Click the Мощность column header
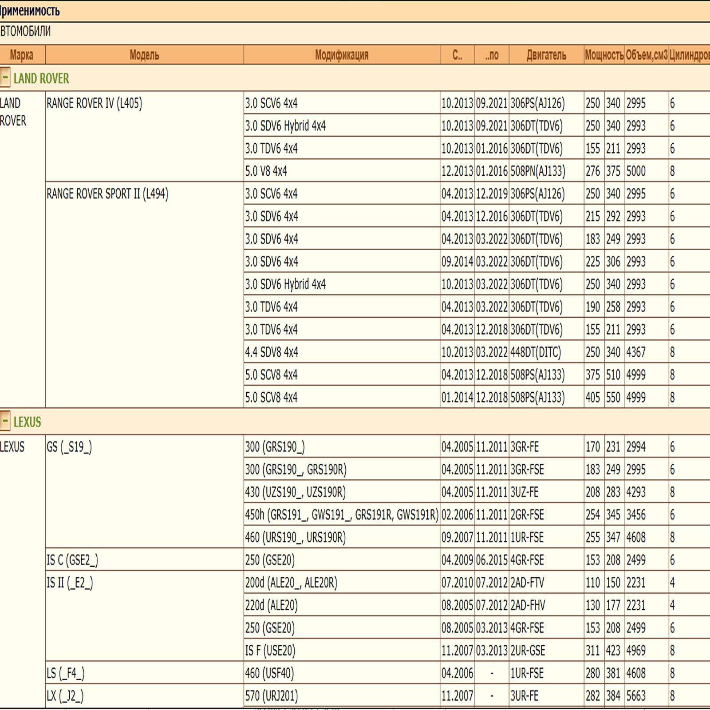Image resolution: width=710 pixels, height=710 pixels. (x=604, y=55)
